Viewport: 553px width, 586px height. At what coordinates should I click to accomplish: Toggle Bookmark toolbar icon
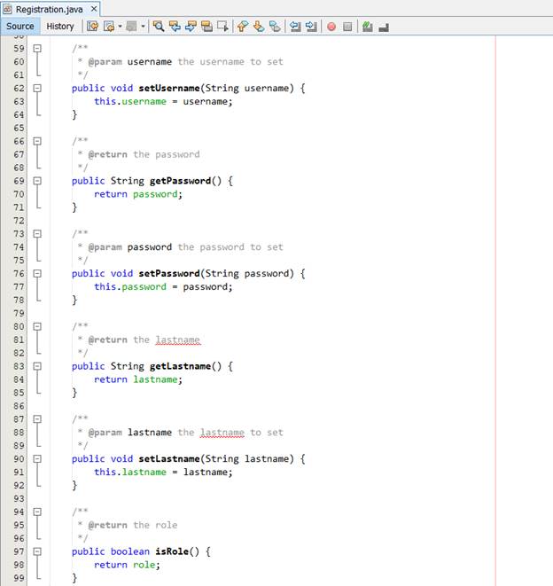(275, 27)
